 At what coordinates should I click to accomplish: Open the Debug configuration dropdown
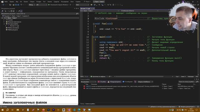[x=32, y=5]
